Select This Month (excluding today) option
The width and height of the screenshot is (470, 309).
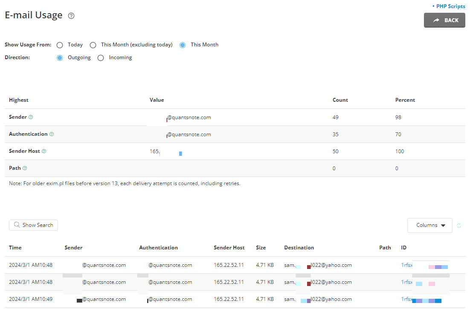(93, 45)
